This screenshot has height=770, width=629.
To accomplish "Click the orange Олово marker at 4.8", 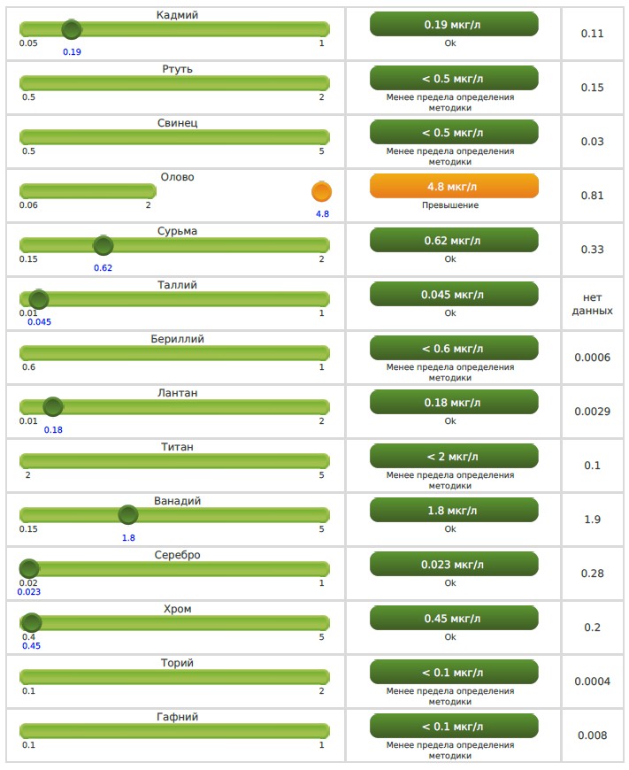I will tap(321, 191).
